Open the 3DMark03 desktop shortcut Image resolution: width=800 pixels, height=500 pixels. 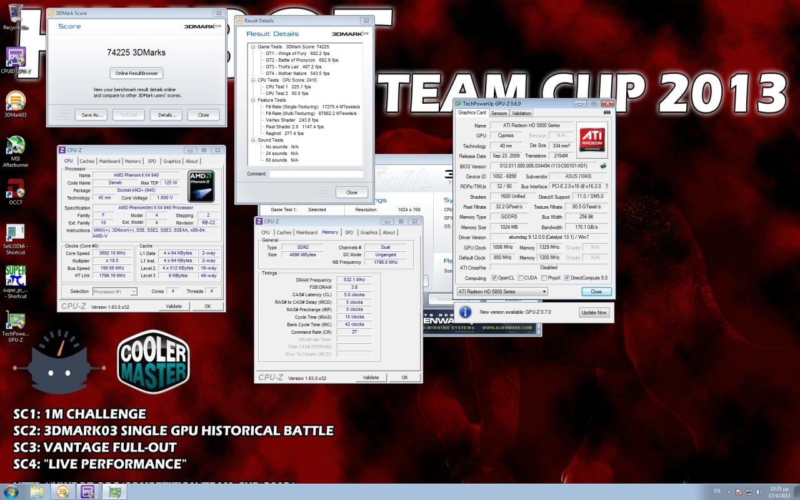coord(16,104)
